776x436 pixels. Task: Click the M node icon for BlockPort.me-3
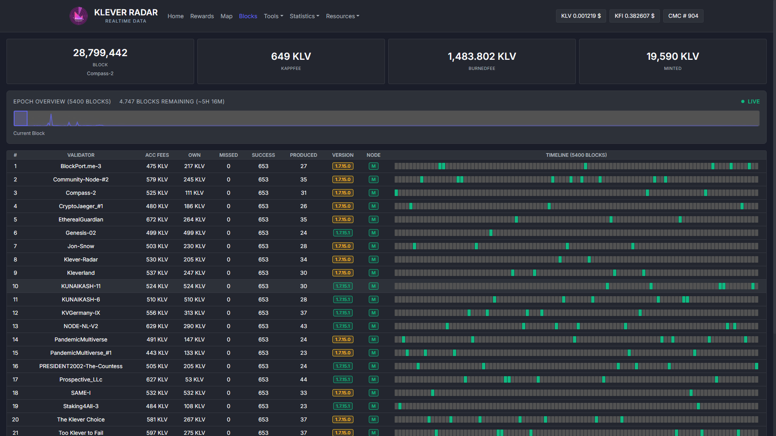pyautogui.click(x=373, y=166)
